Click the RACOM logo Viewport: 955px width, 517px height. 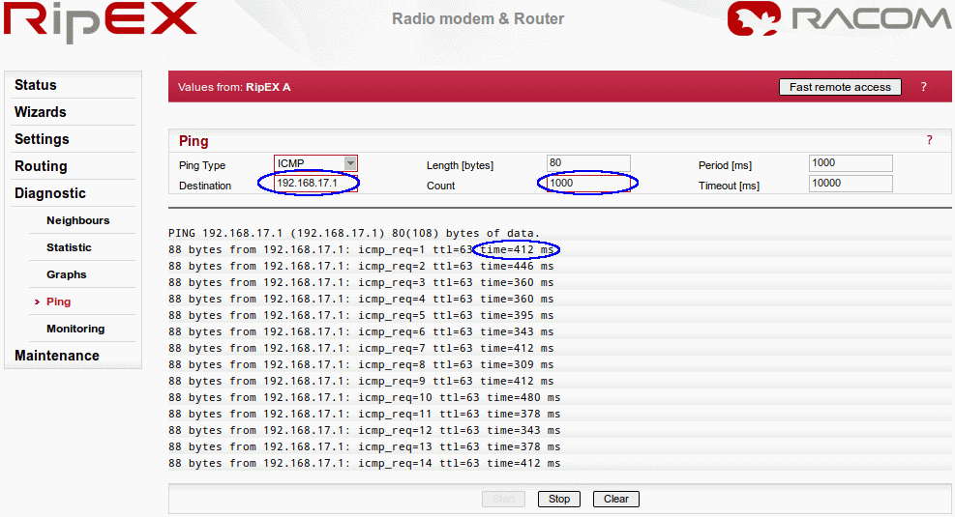click(x=839, y=19)
